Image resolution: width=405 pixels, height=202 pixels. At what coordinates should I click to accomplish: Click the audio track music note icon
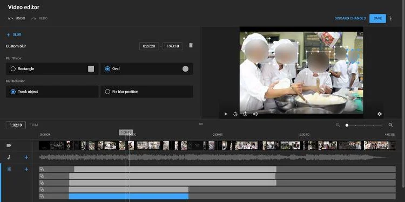coord(9,157)
